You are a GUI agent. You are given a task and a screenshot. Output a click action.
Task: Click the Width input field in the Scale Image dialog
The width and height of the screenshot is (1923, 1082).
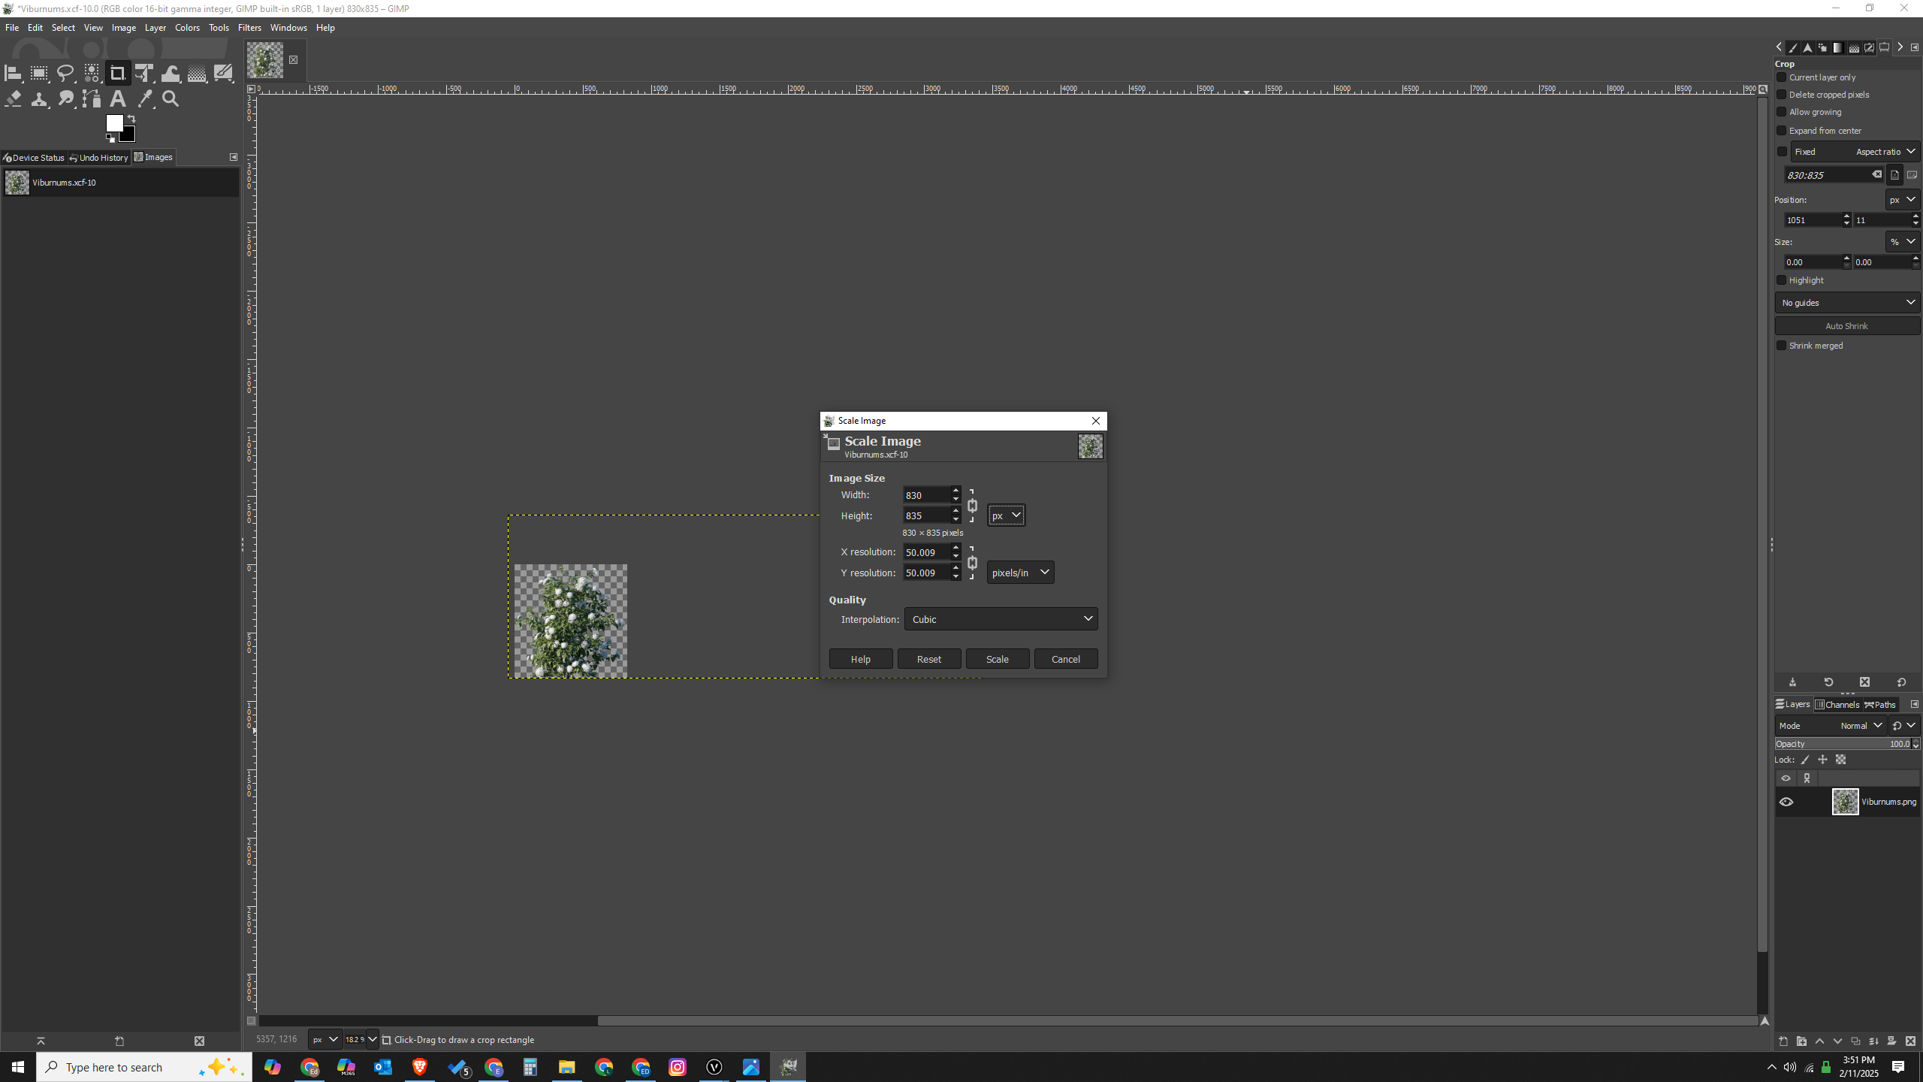point(925,495)
